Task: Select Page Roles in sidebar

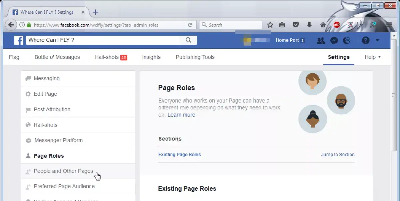Action: pyautogui.click(x=78, y=156)
